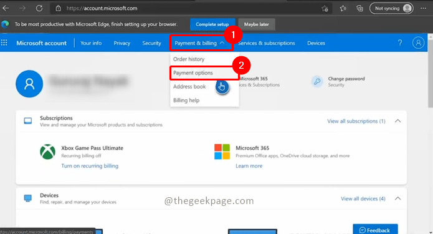Click the Subscriptions card monitor icon
This screenshot has height=234, width=433.
coord(28,121)
